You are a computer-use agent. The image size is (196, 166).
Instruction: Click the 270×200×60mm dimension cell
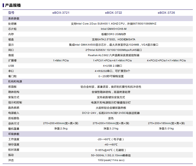click(x=61, y=123)
